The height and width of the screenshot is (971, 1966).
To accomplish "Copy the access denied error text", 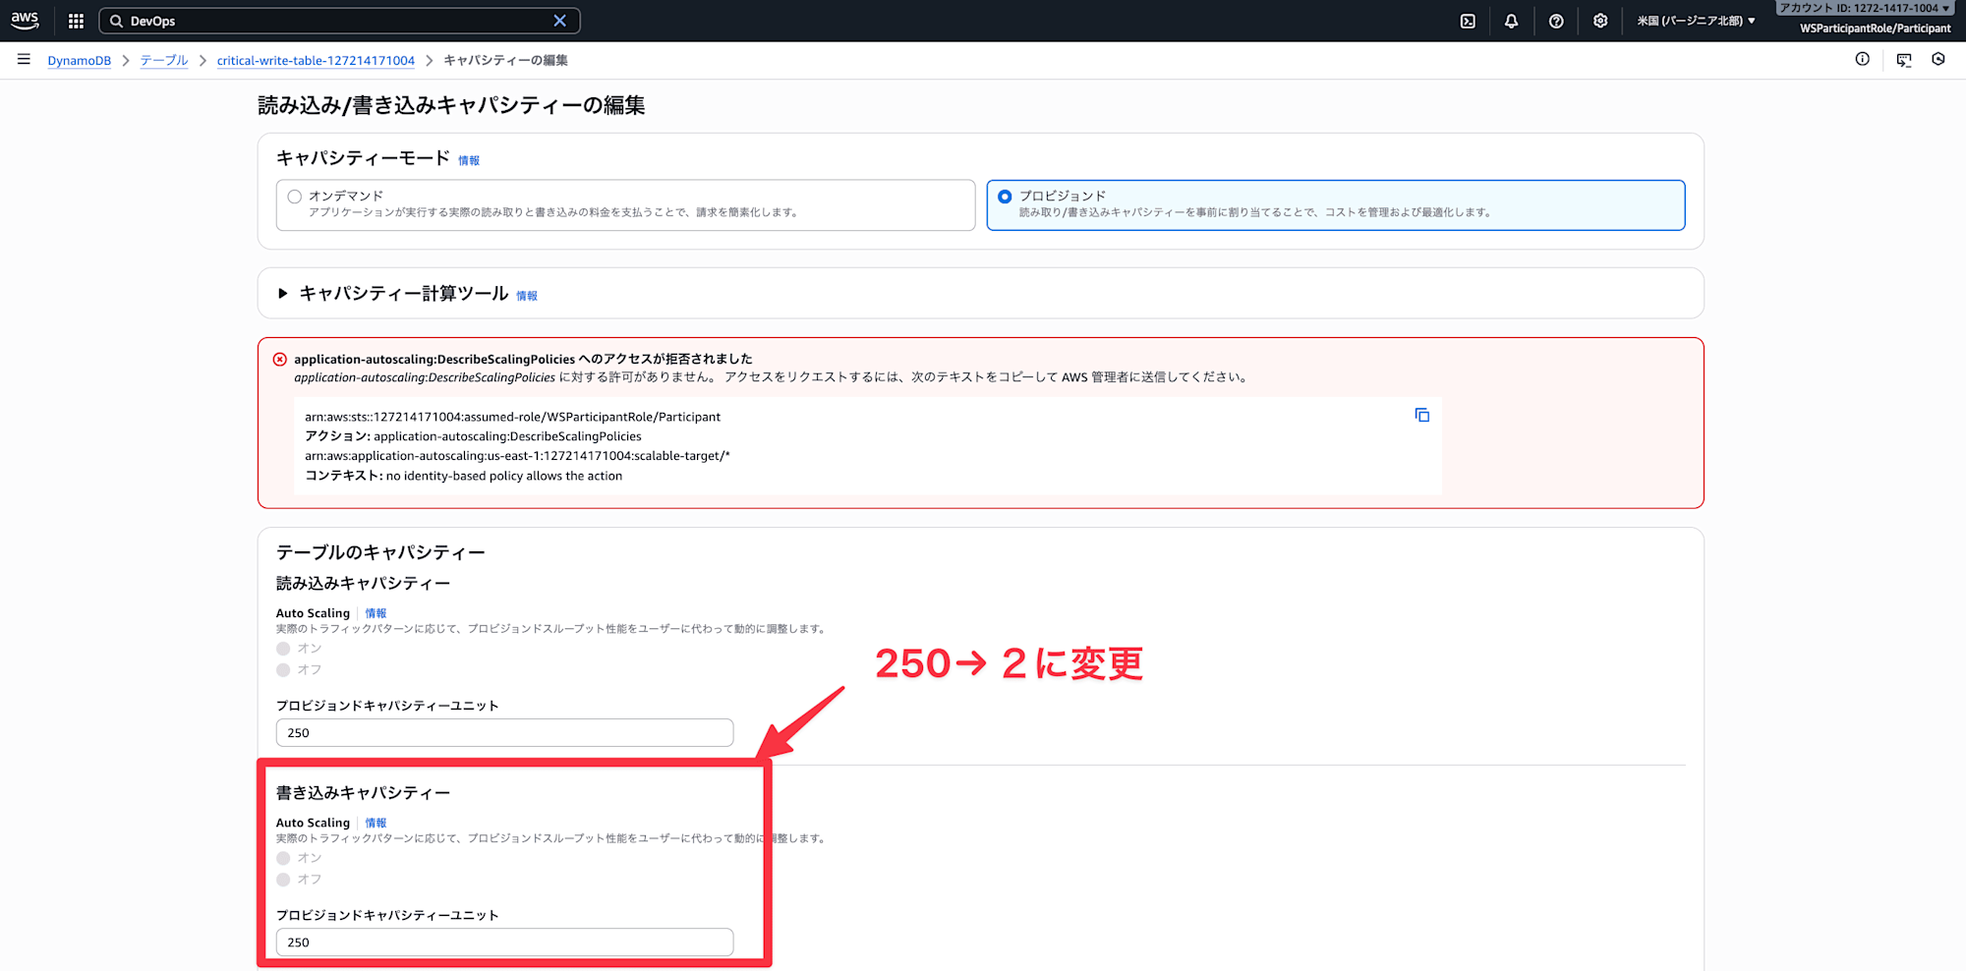I will click(1421, 416).
